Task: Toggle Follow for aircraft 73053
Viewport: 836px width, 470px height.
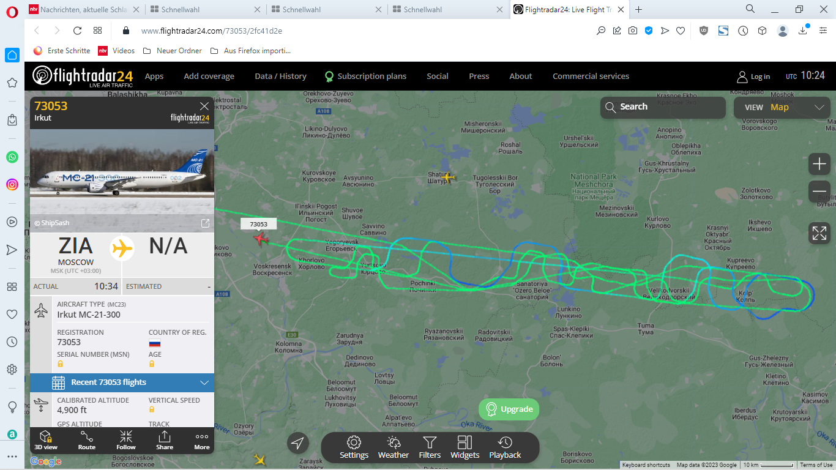Action: [x=126, y=440]
